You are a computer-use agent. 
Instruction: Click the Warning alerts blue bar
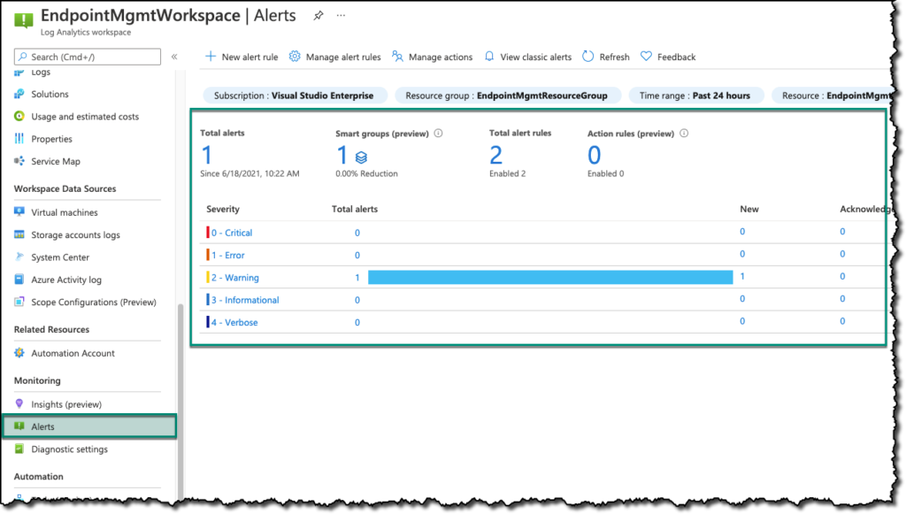(x=550, y=277)
